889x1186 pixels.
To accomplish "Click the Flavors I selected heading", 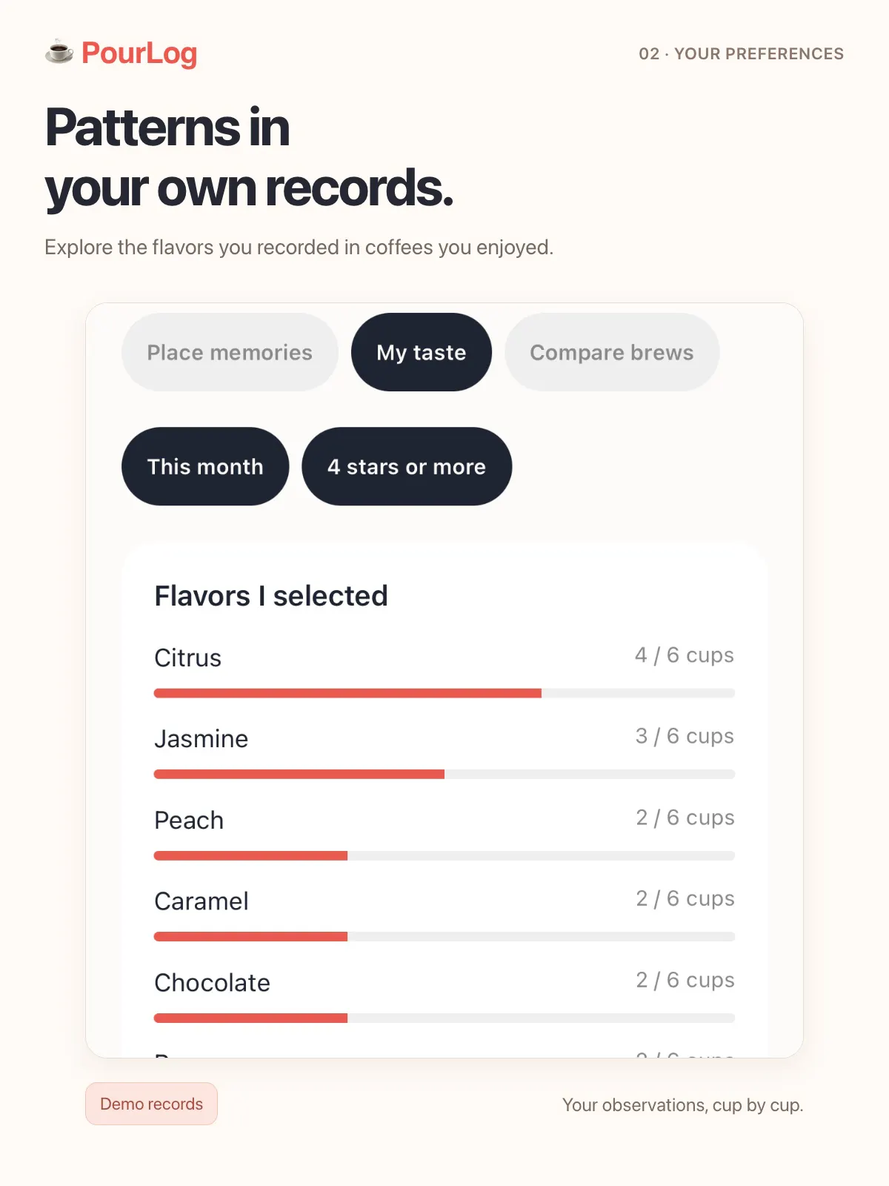I will pyautogui.click(x=271, y=595).
